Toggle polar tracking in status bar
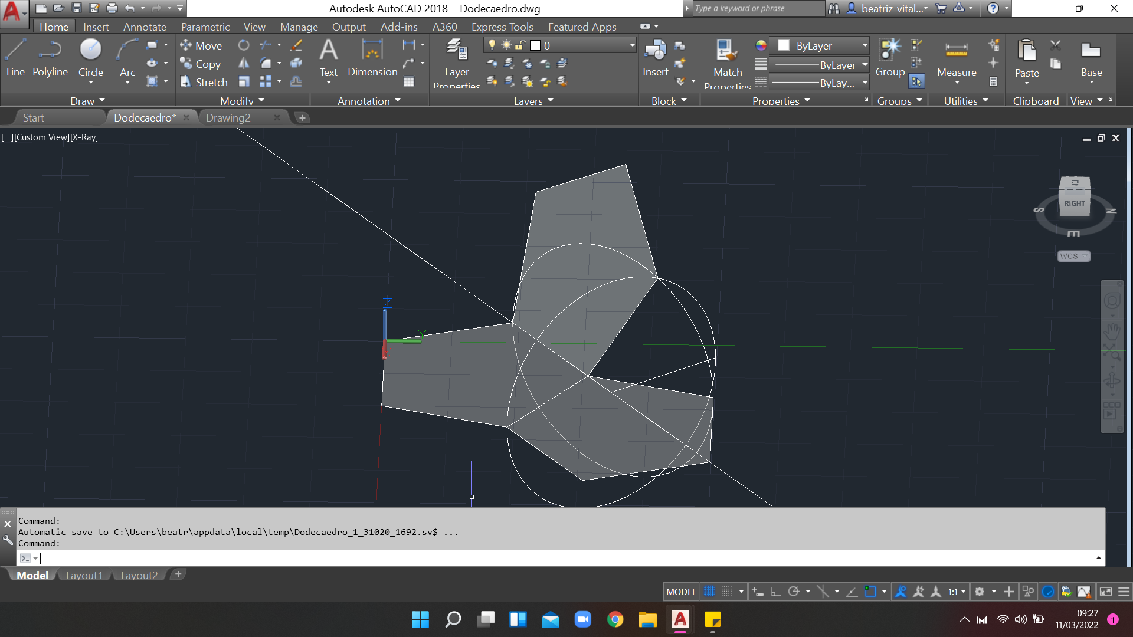The width and height of the screenshot is (1133, 637). coord(794,592)
